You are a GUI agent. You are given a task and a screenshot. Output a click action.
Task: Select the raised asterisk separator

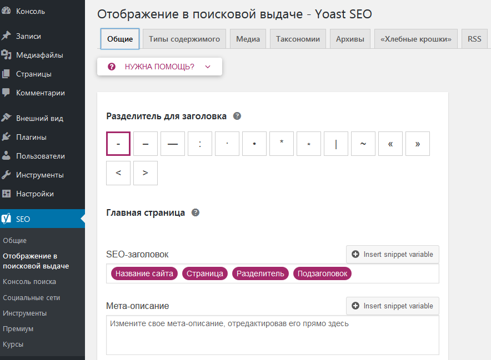282,144
